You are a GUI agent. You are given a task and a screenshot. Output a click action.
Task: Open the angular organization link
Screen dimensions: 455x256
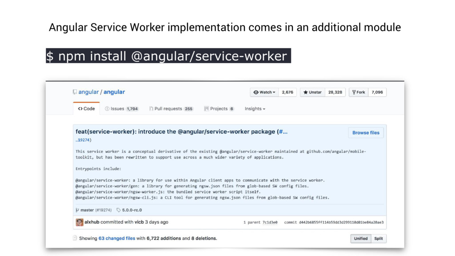[x=88, y=92]
